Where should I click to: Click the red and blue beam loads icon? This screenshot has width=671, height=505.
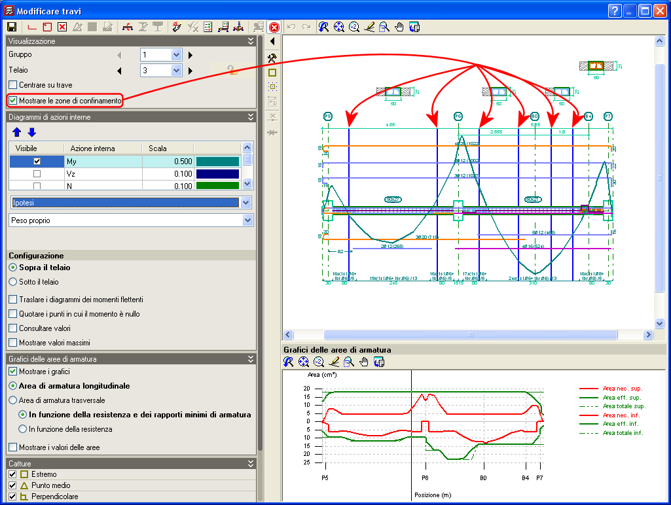coord(127,27)
